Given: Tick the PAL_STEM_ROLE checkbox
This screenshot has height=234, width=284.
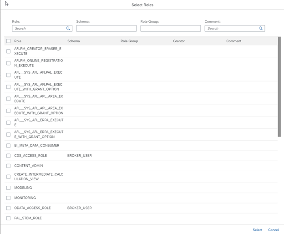Looking at the screenshot, I should [8, 218].
